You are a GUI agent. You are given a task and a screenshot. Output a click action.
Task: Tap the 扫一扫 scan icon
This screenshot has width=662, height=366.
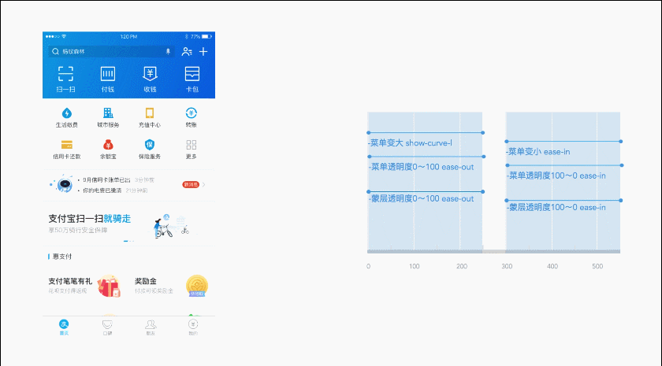pyautogui.click(x=65, y=75)
